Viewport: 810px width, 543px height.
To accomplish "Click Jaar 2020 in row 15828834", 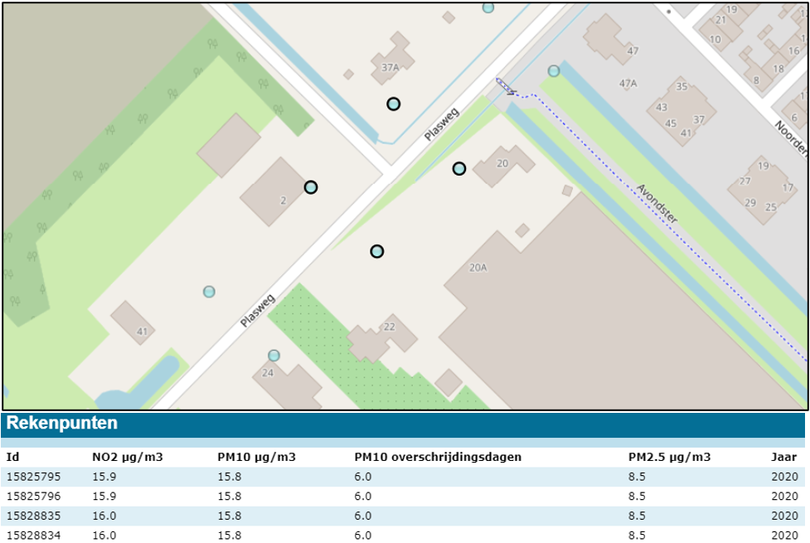I will pyautogui.click(x=784, y=536).
